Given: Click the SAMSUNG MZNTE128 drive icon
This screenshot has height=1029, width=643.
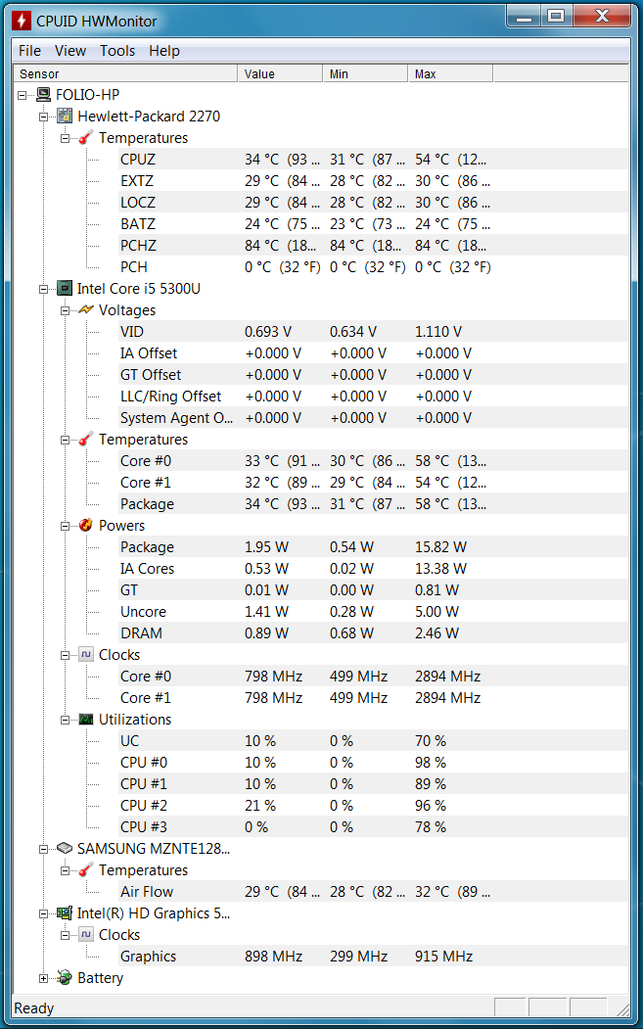Looking at the screenshot, I should coord(65,848).
